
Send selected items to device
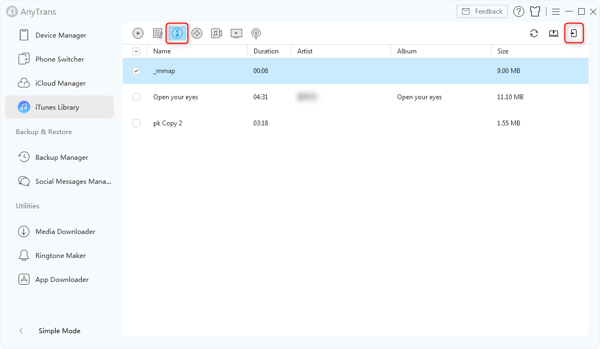coord(574,33)
